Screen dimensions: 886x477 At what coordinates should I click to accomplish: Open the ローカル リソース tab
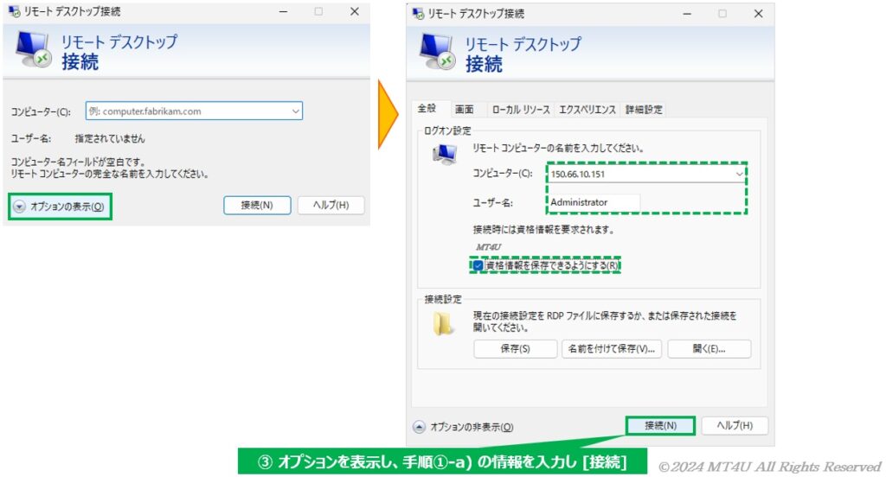click(x=520, y=110)
